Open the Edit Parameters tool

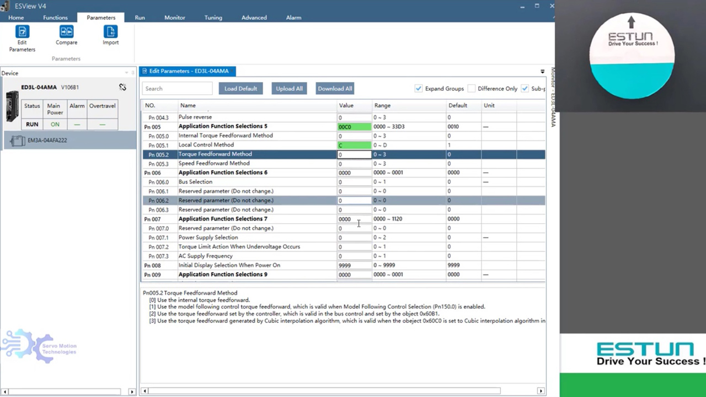[22, 33]
